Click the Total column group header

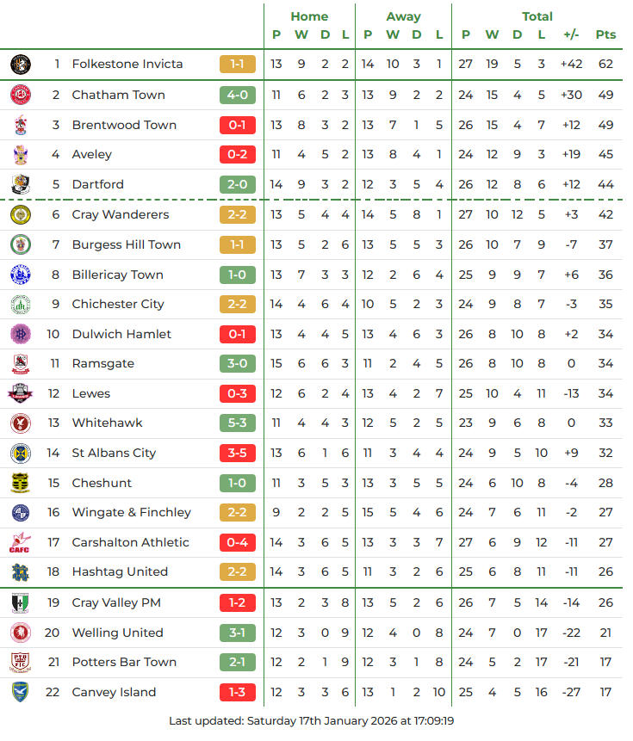[x=537, y=16]
